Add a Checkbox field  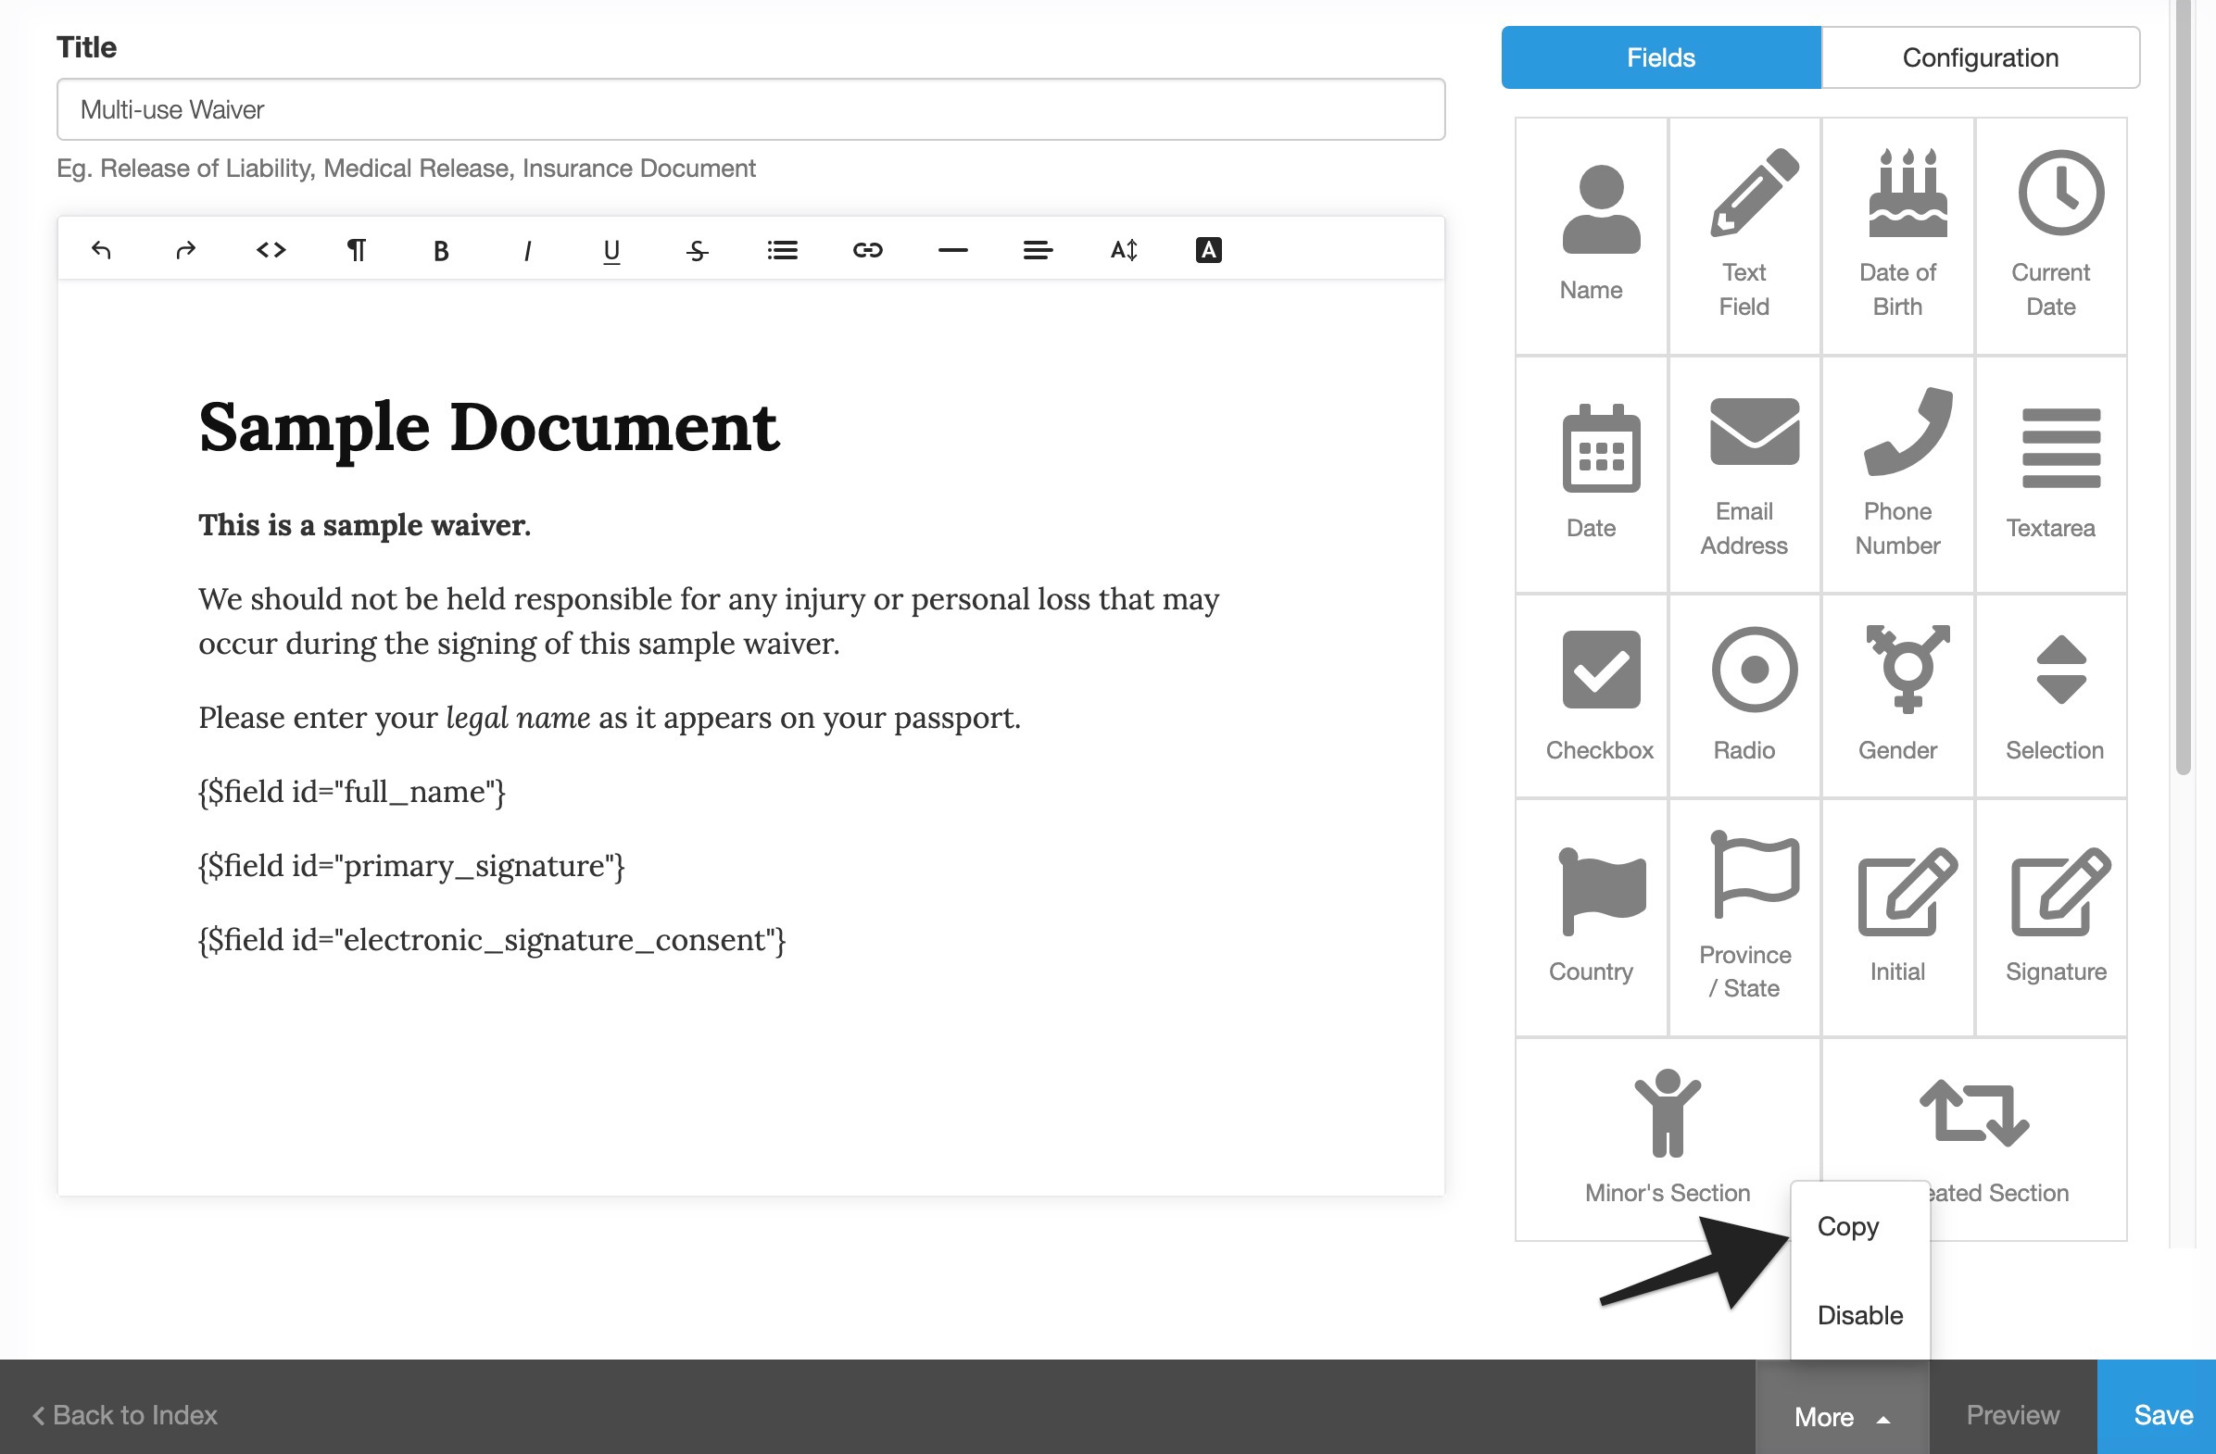(1592, 696)
